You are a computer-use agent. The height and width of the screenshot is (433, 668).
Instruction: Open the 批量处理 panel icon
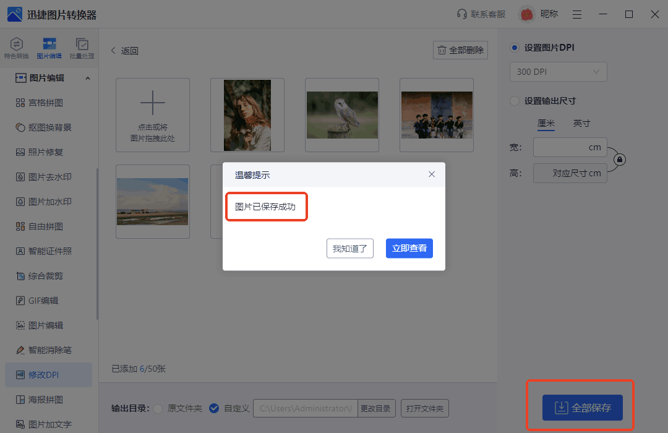(83, 48)
